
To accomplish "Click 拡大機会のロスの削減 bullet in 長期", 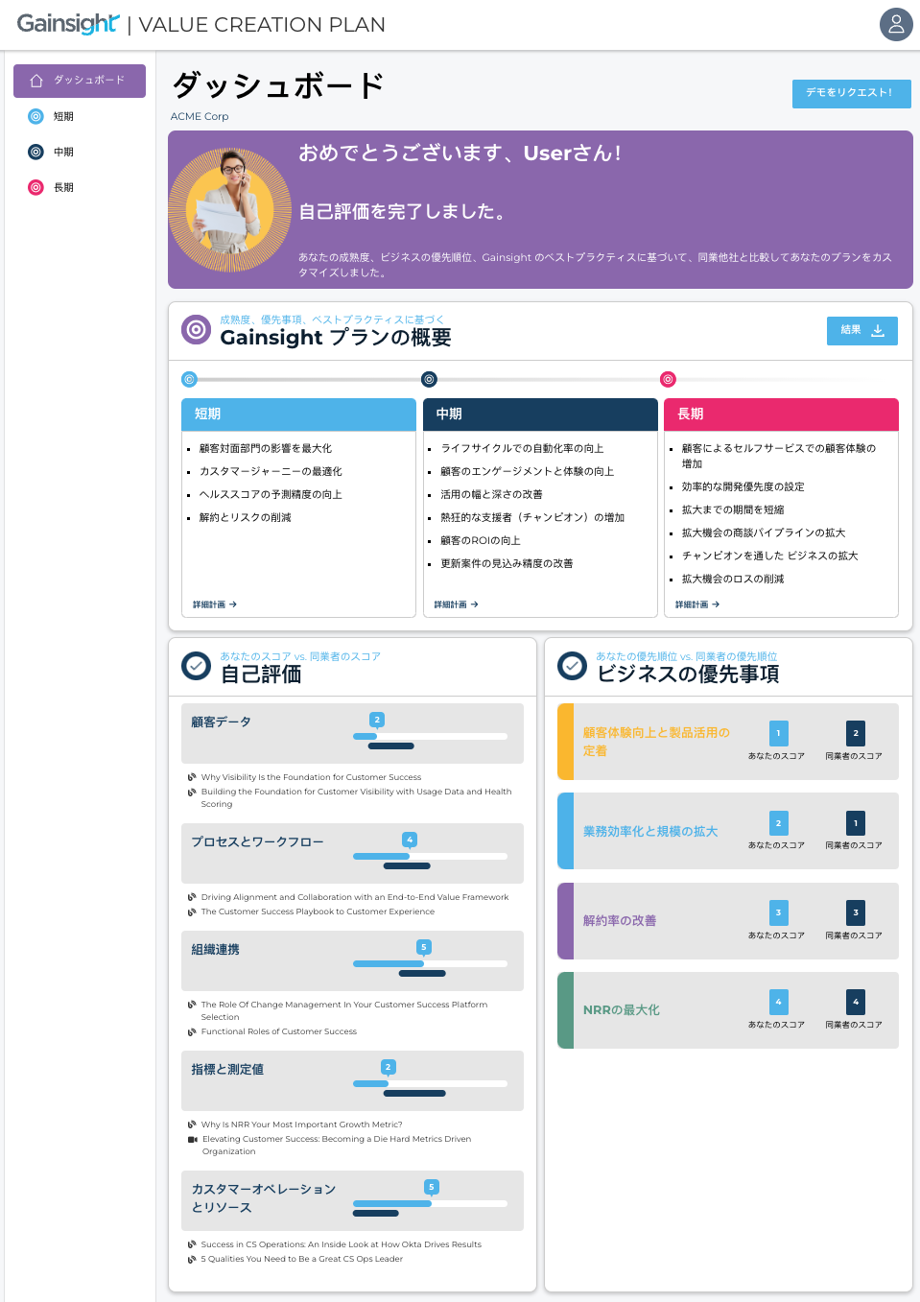I will (733, 579).
